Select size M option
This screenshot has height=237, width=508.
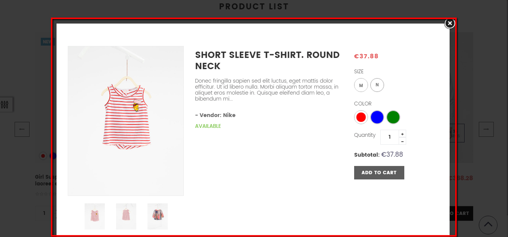tap(361, 85)
